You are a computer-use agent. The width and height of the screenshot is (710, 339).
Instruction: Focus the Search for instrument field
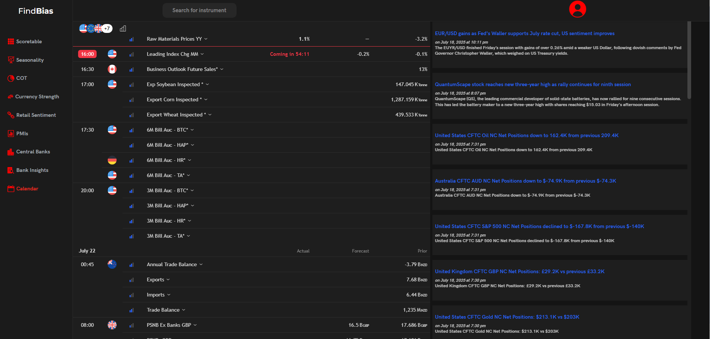[x=199, y=10]
